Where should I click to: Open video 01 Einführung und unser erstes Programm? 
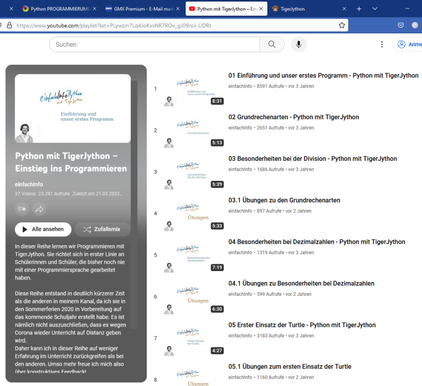pyautogui.click(x=323, y=75)
